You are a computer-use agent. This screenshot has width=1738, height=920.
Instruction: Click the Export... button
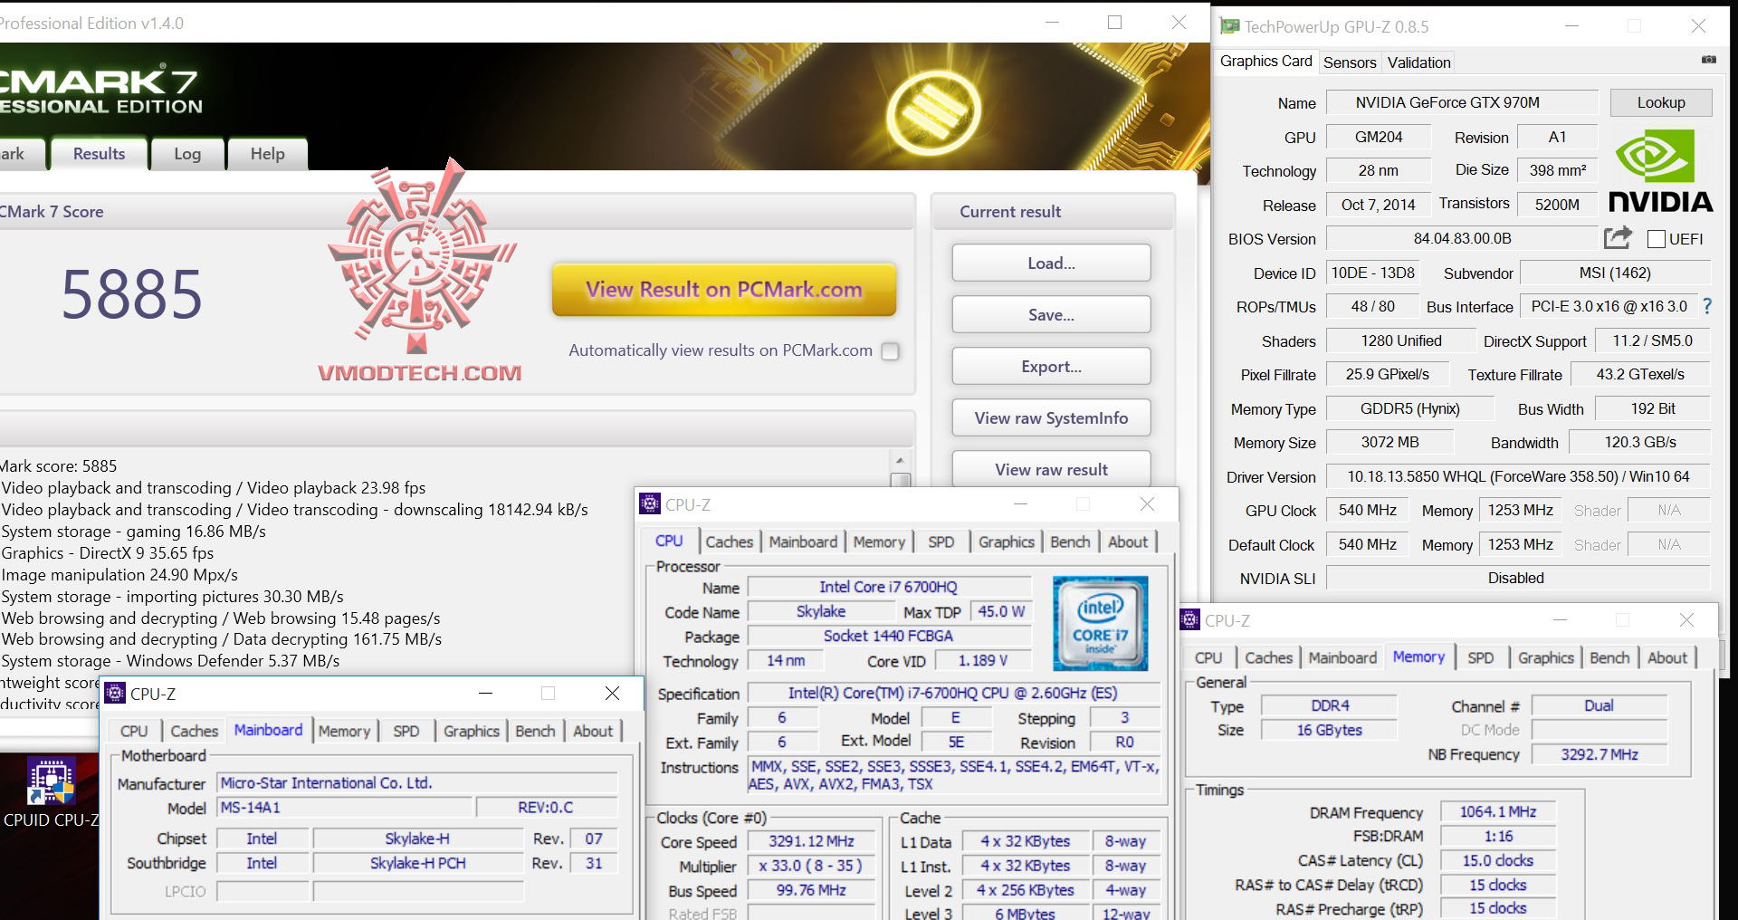click(1051, 367)
